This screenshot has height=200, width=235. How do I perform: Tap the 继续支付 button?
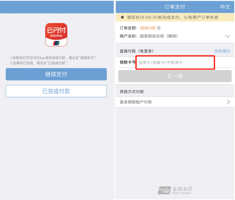click(56, 74)
